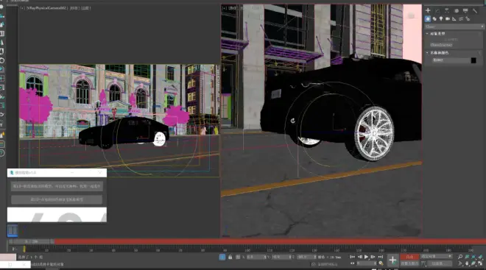Viewport: 486px width, 270px height.
Task: Toggle the red Auto Key button
Action: click(x=409, y=257)
